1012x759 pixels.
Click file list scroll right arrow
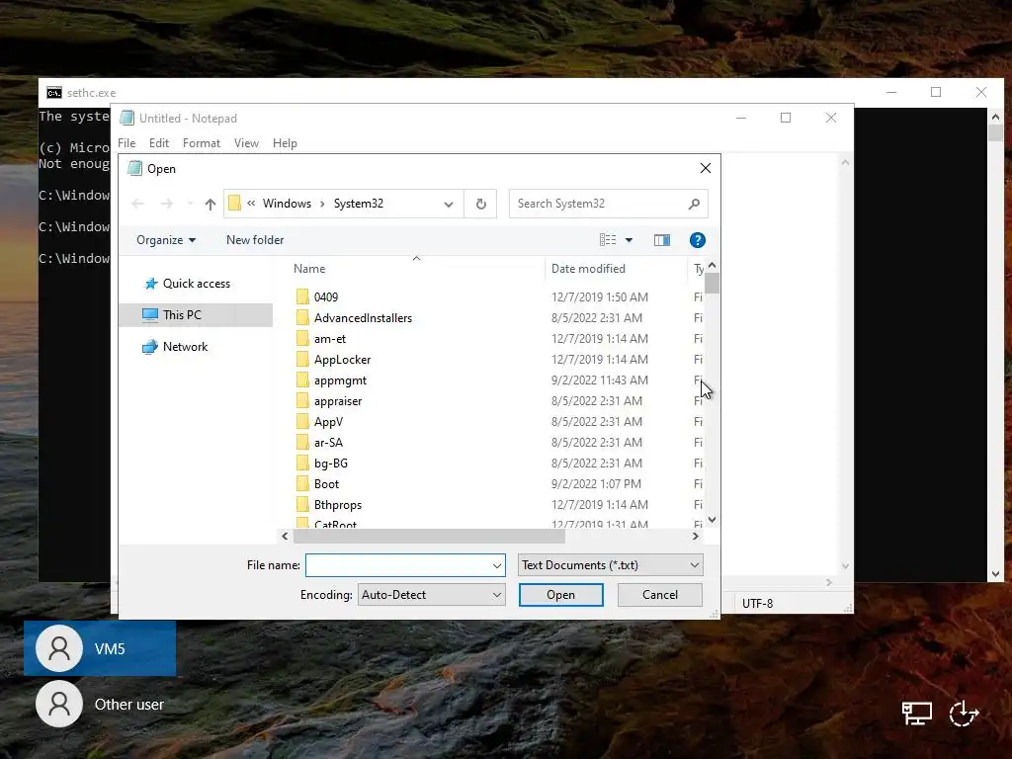point(695,537)
